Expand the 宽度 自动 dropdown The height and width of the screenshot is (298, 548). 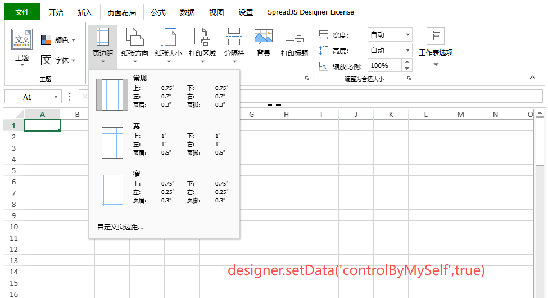point(407,35)
